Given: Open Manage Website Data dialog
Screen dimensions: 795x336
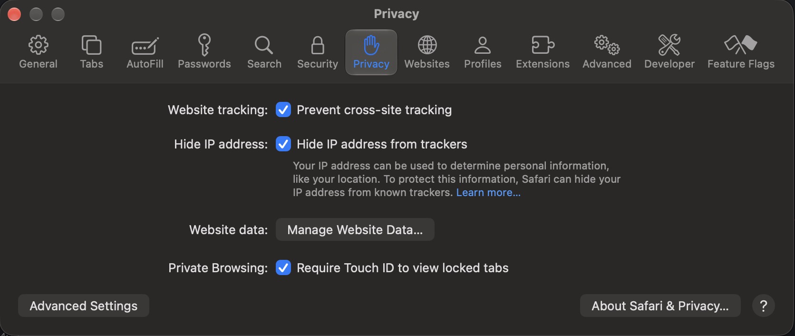Looking at the screenshot, I should [x=355, y=229].
